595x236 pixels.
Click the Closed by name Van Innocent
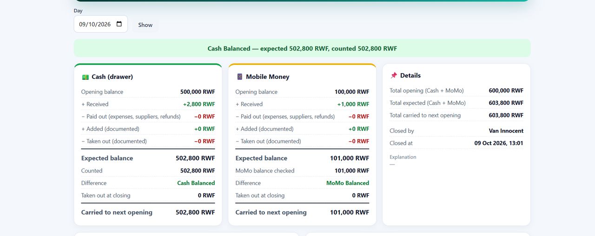click(x=506, y=131)
